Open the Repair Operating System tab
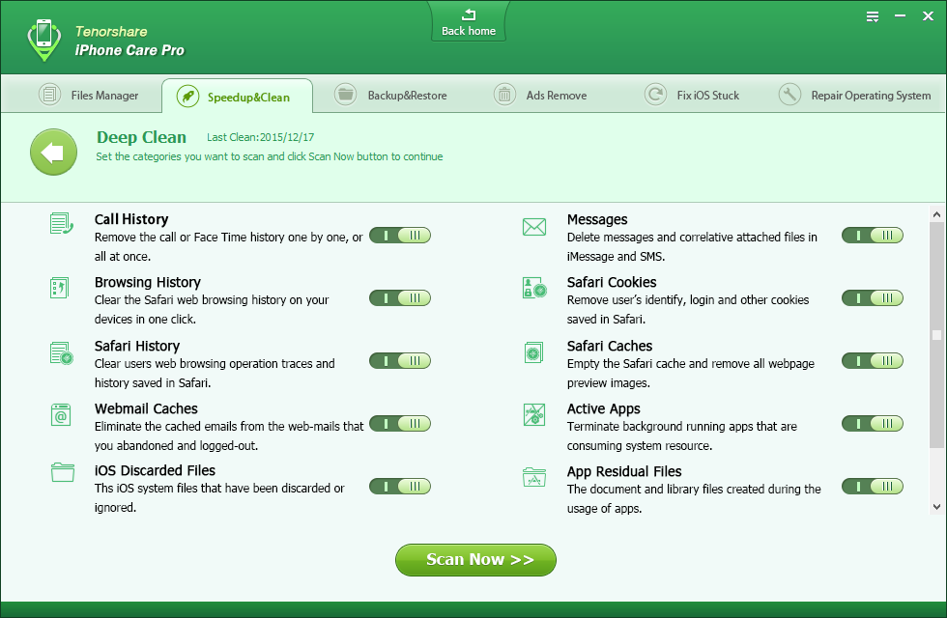 (854, 95)
